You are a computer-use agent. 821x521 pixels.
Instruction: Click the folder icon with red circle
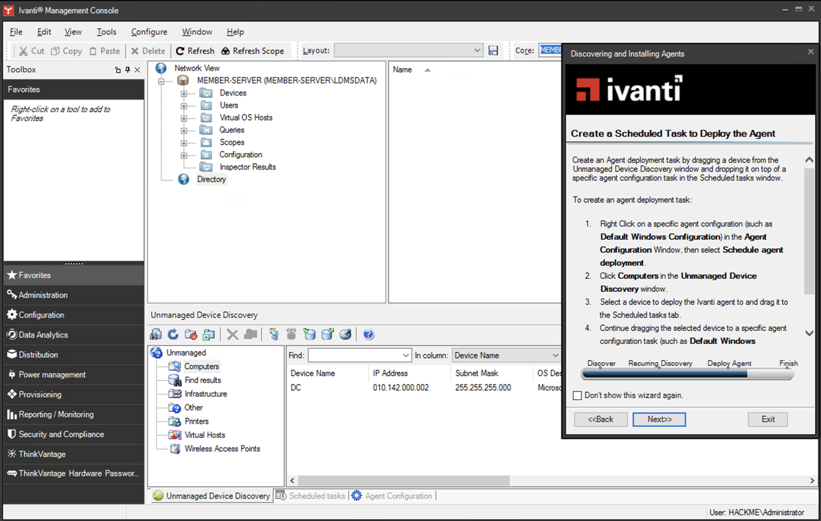click(x=191, y=334)
